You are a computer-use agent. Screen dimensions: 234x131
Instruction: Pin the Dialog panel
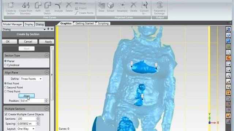click(48, 29)
